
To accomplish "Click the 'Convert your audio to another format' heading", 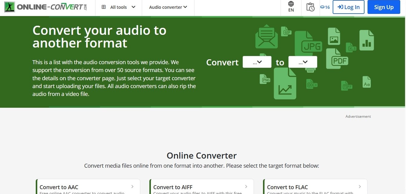I will (99, 37).
